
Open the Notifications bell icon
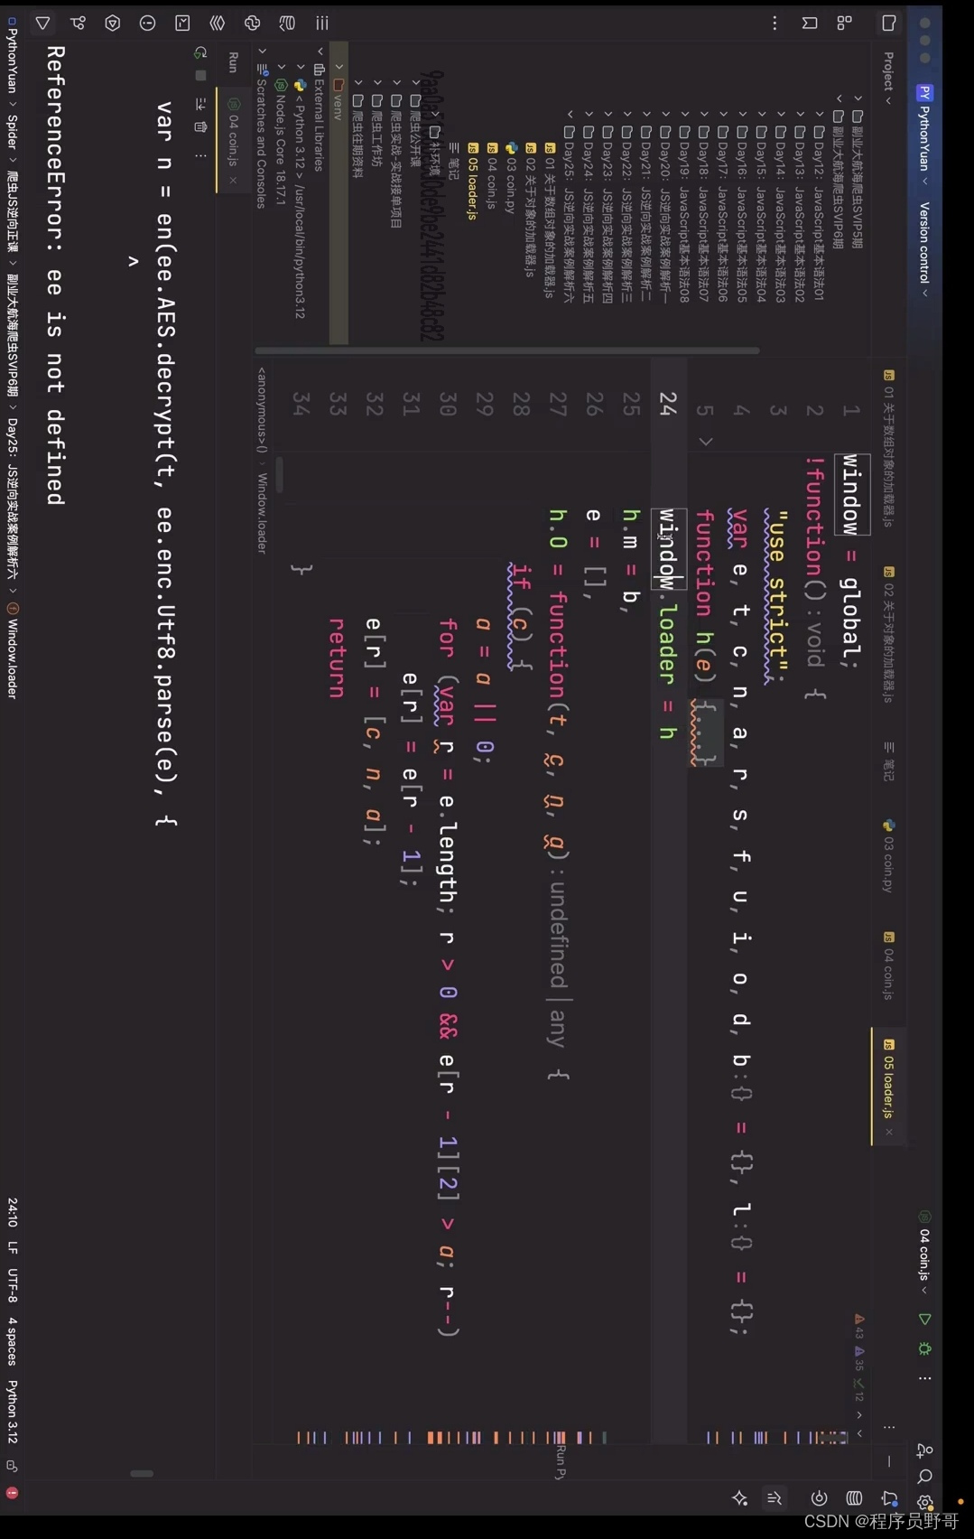pyautogui.click(x=889, y=1499)
